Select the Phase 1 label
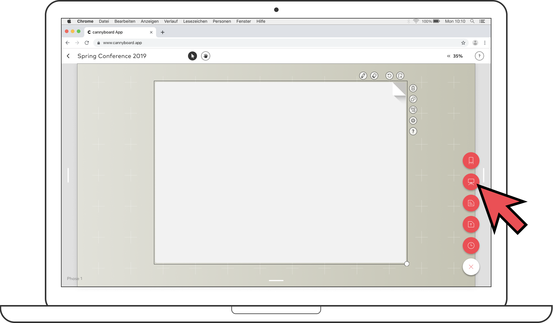The height and width of the screenshot is (323, 553). pos(74,278)
